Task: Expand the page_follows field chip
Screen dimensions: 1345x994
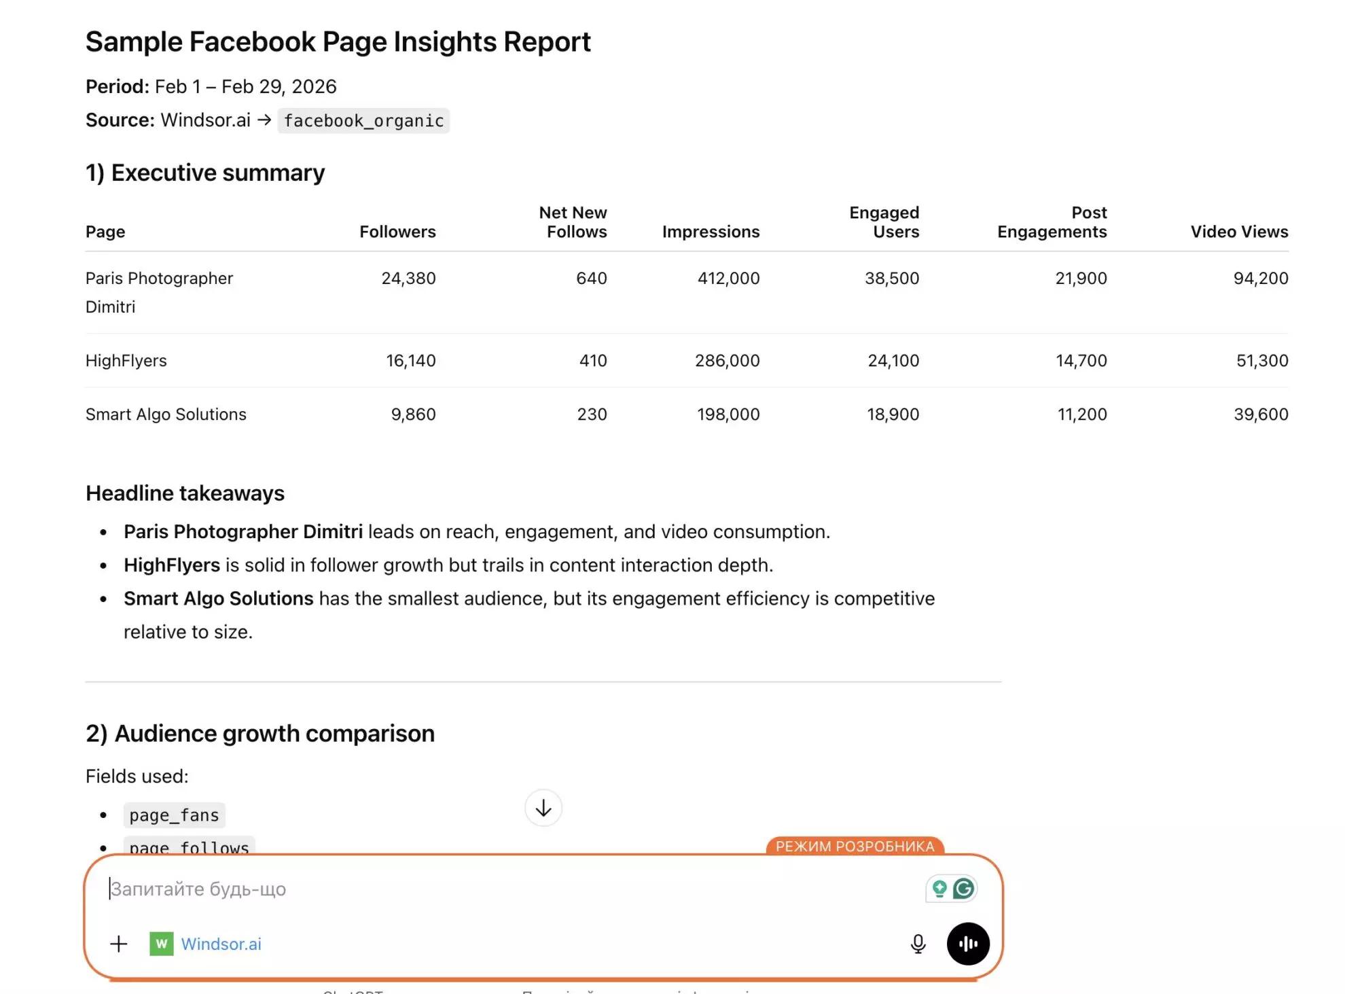Action: click(190, 847)
